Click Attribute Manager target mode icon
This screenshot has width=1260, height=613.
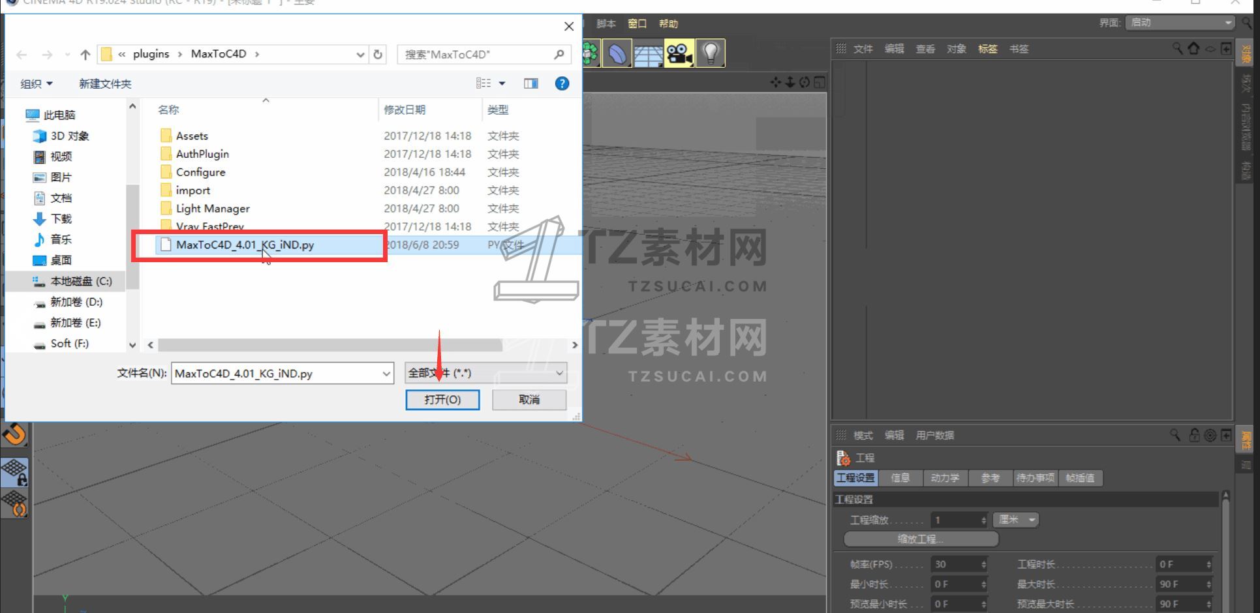1210,435
